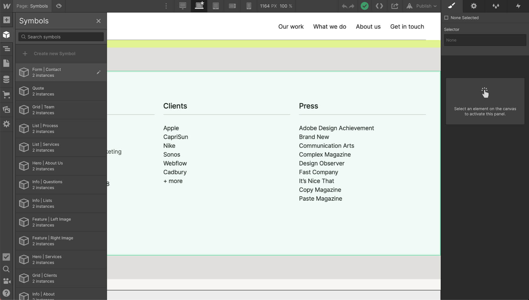The width and height of the screenshot is (529, 300).
Task: Click the Selector field showing None
Action: (485, 40)
